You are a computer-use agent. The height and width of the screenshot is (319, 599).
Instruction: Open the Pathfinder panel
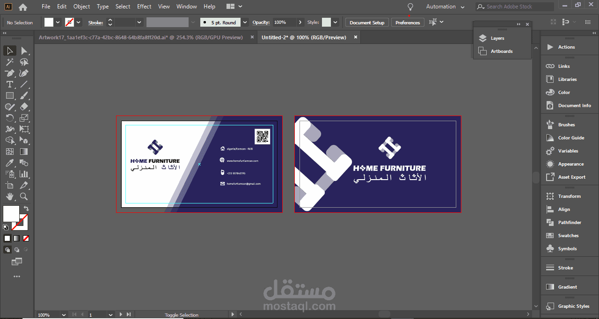tap(569, 222)
